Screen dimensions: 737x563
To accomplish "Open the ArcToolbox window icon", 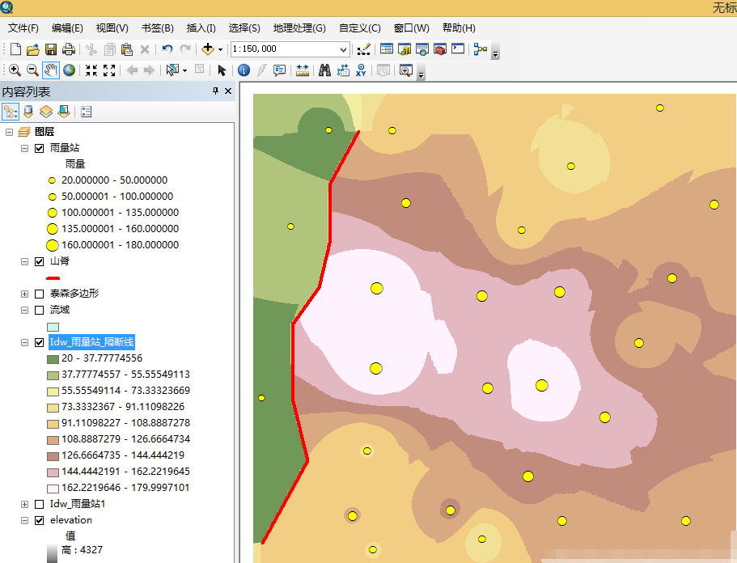I will coord(440,49).
